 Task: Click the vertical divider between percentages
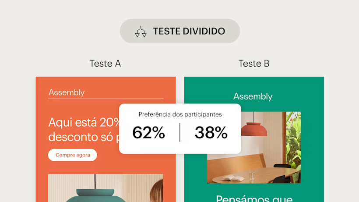coord(180,132)
